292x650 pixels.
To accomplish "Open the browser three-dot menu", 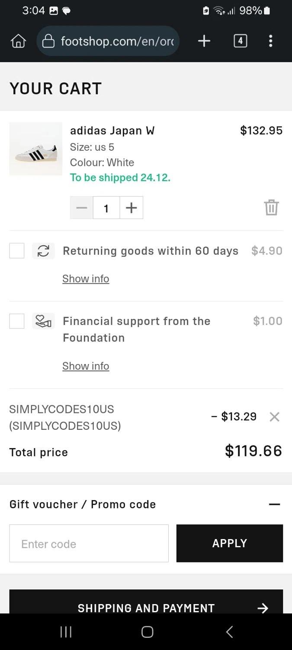I will coord(270,41).
